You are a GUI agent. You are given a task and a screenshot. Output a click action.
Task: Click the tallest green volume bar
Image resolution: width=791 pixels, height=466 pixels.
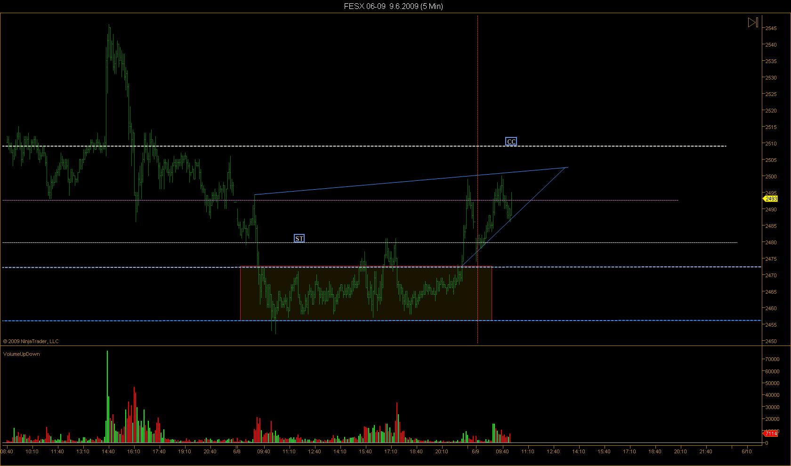pos(107,396)
